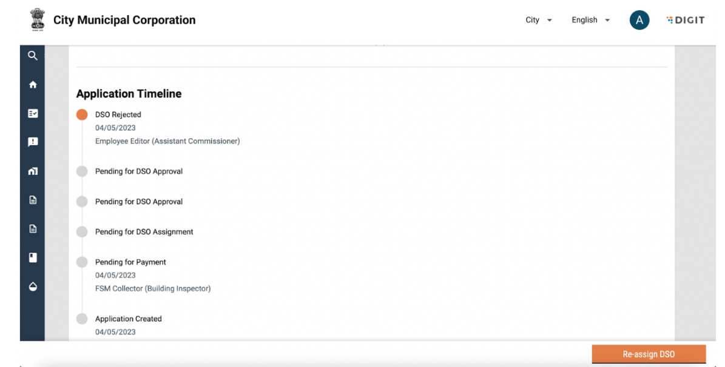Click the national emblem logo in header
The height and width of the screenshot is (367, 725).
pyautogui.click(x=37, y=20)
